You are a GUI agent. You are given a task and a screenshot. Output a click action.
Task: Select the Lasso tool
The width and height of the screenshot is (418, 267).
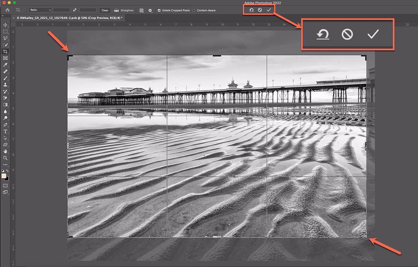5,38
